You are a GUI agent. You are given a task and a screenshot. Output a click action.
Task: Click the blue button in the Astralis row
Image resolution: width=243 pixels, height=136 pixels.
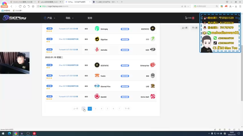click(x=125, y=50)
